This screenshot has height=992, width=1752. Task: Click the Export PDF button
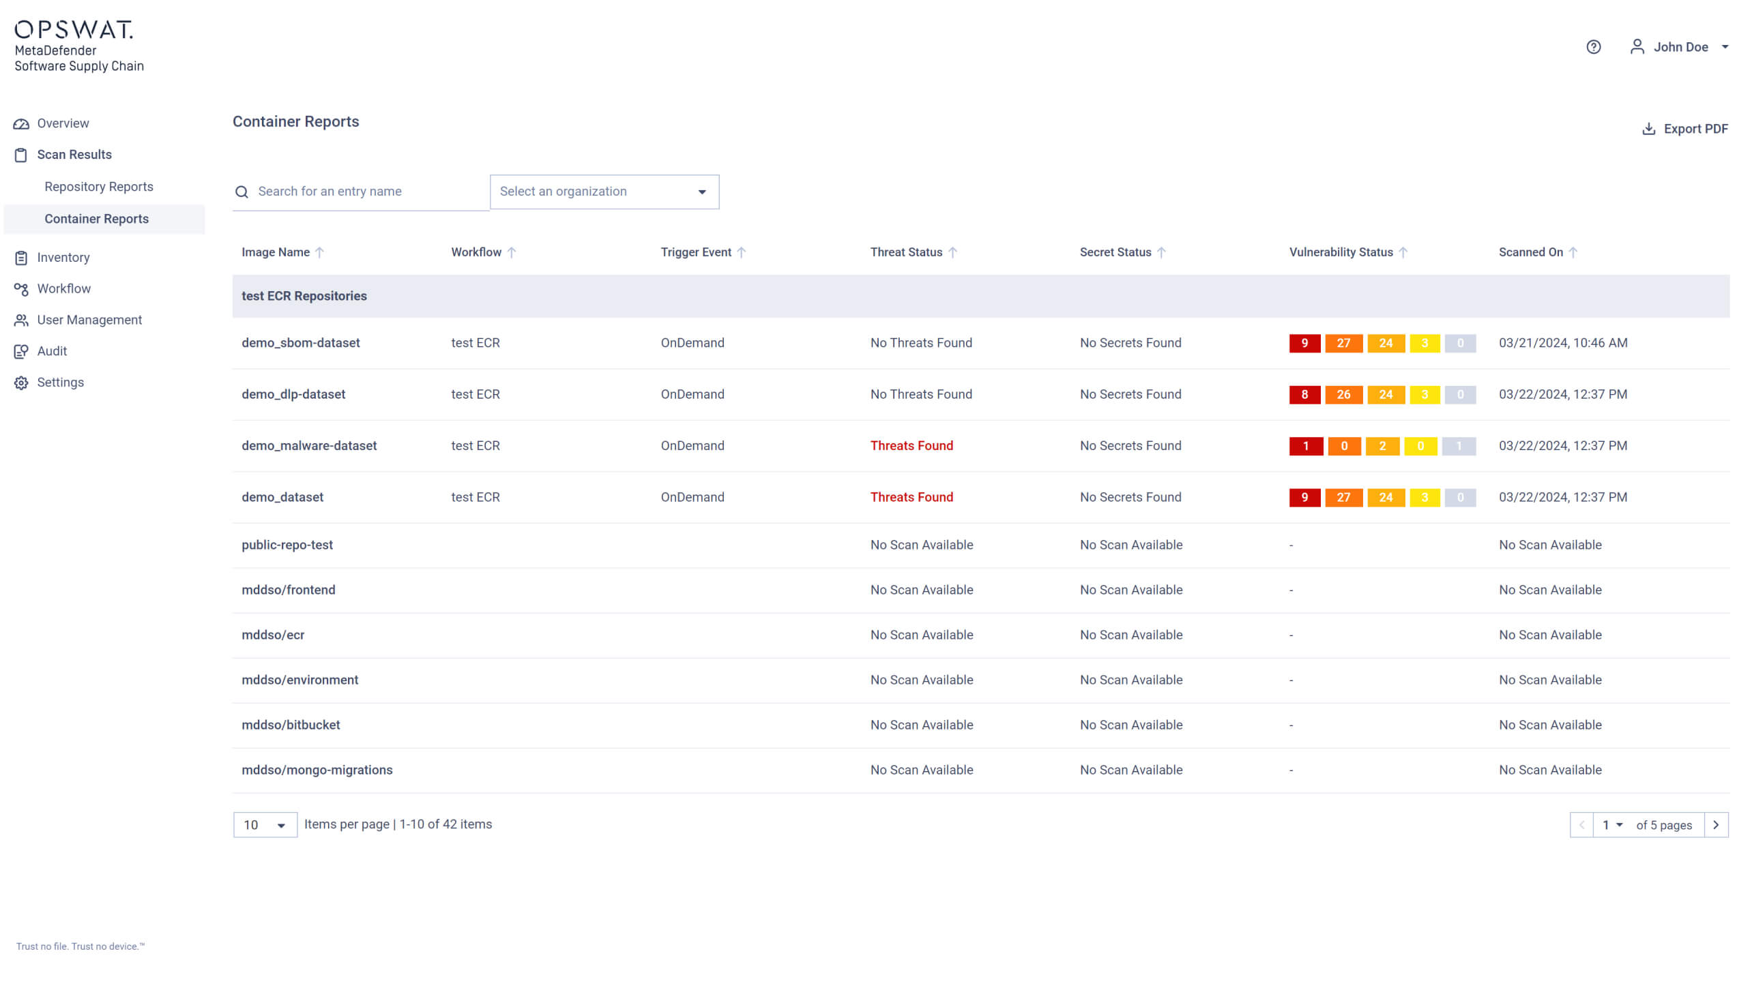coord(1684,128)
